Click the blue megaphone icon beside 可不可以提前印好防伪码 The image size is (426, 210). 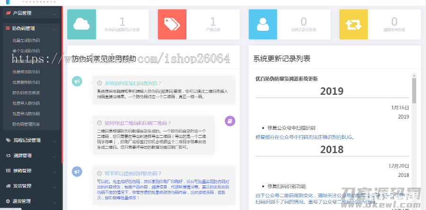click(77, 172)
